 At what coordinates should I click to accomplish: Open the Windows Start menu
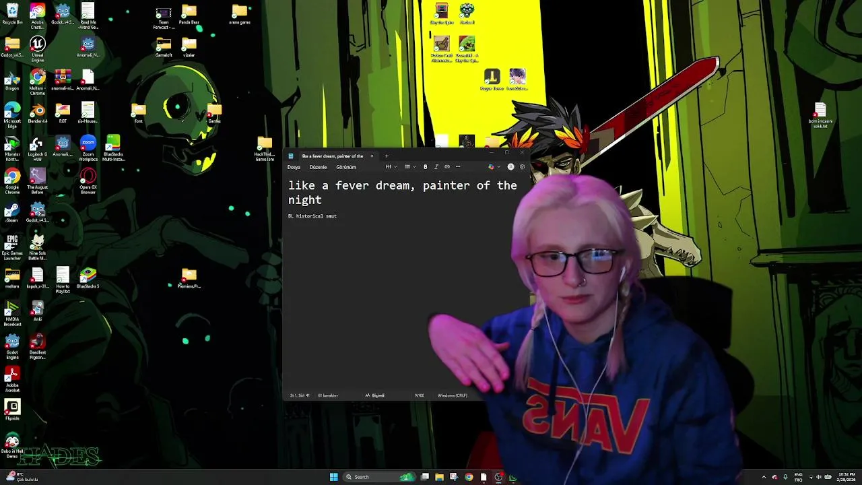(333, 477)
